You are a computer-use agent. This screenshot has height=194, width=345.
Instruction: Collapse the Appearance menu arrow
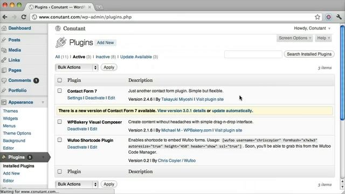coord(43,102)
